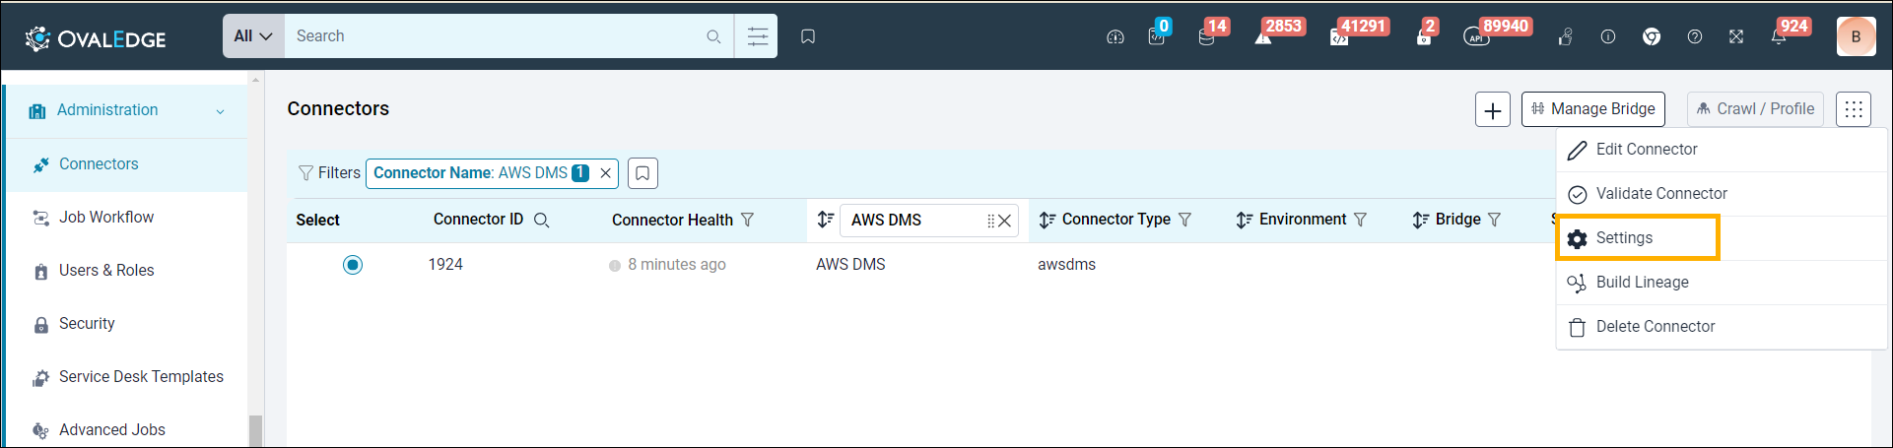Filter Connector Type column

tap(1185, 220)
